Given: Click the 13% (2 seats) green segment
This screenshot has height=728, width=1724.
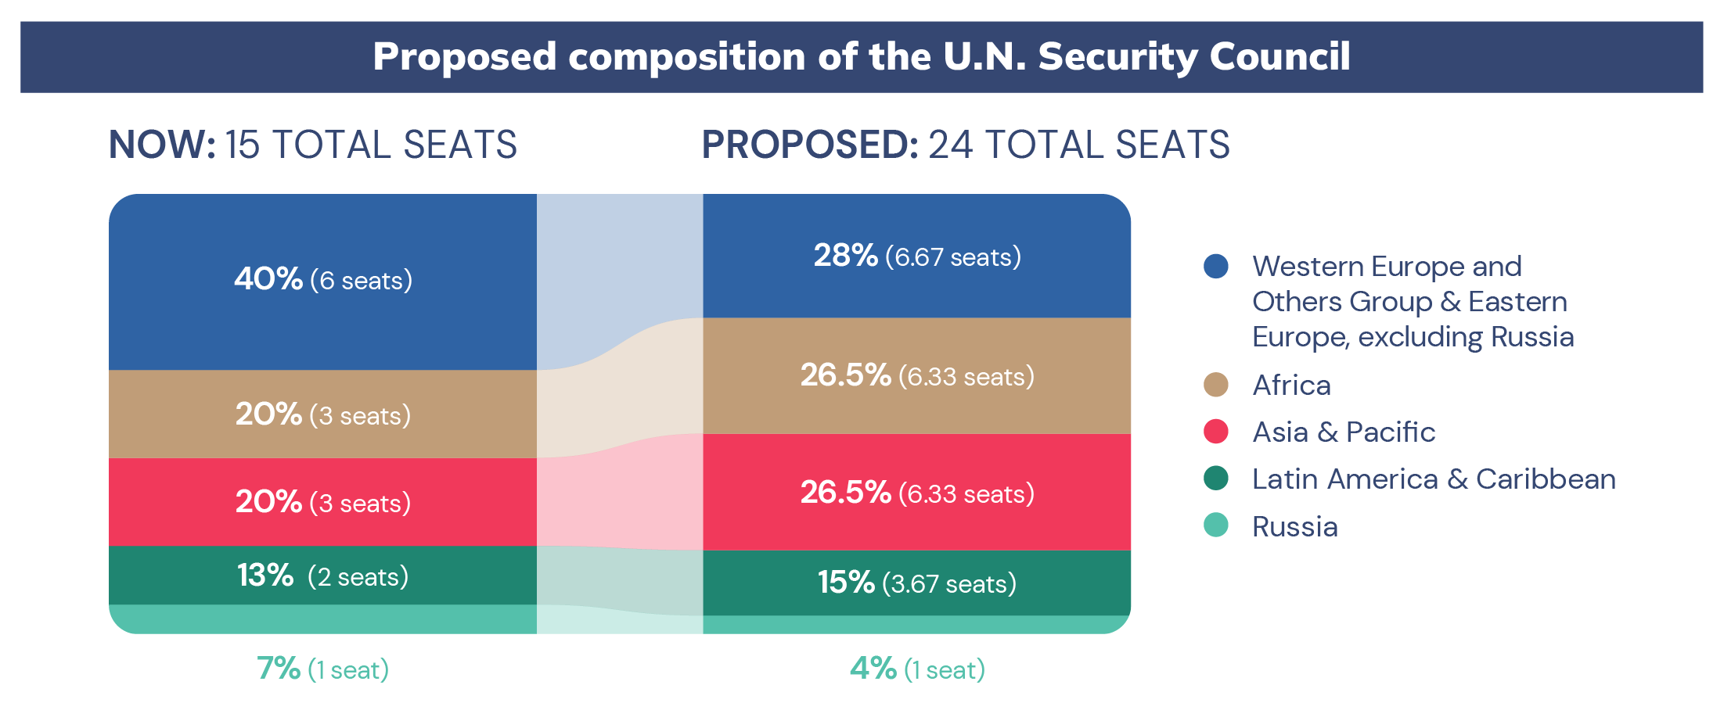Looking at the screenshot, I should (322, 576).
